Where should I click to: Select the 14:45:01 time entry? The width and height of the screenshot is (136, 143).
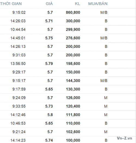tap(18, 38)
